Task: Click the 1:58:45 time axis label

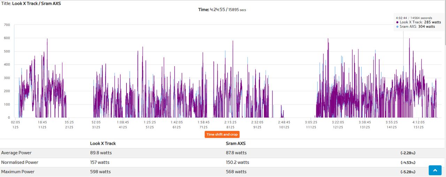Action: (203, 122)
